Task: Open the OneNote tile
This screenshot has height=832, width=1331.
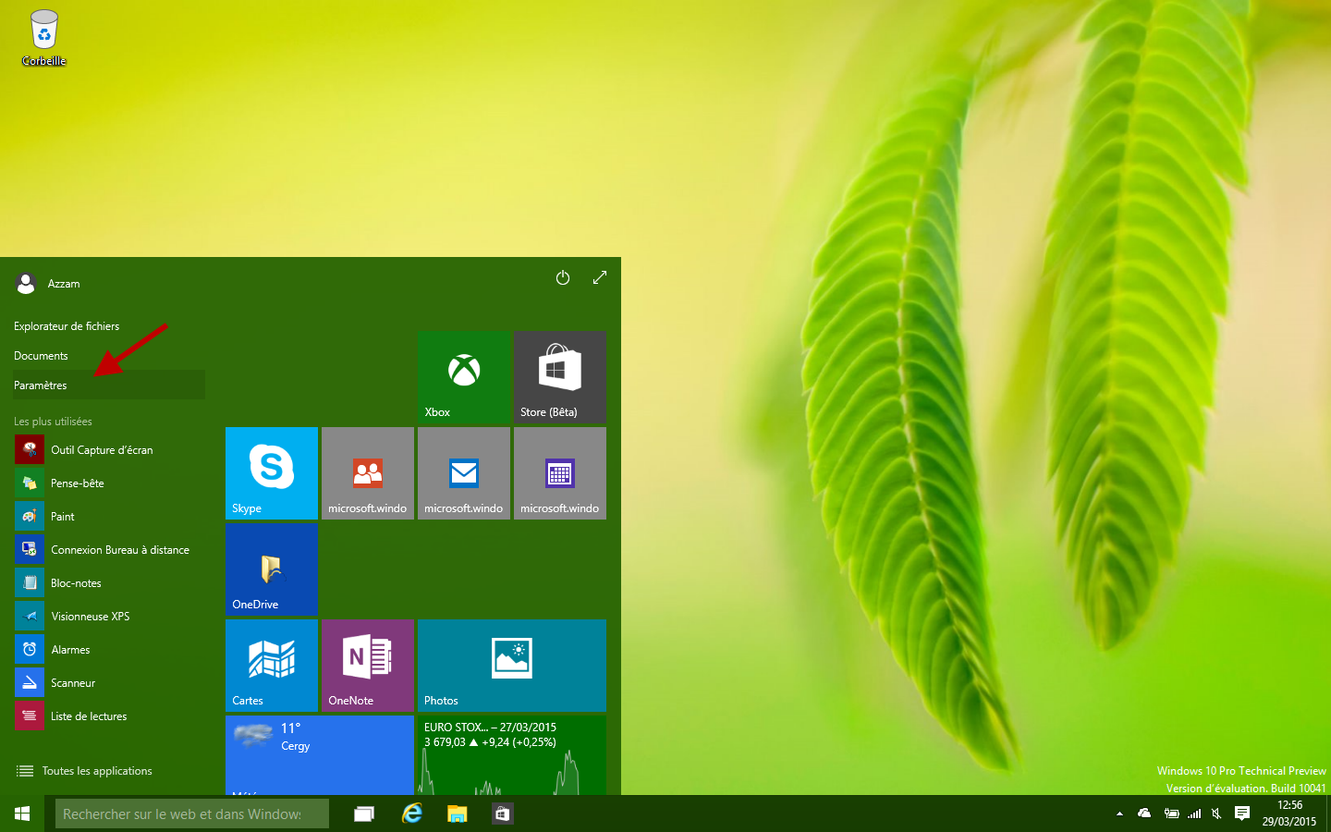Action: (368, 666)
